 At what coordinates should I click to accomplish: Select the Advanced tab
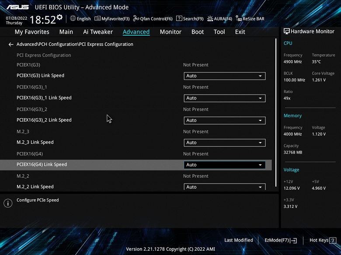pyautogui.click(x=136, y=32)
